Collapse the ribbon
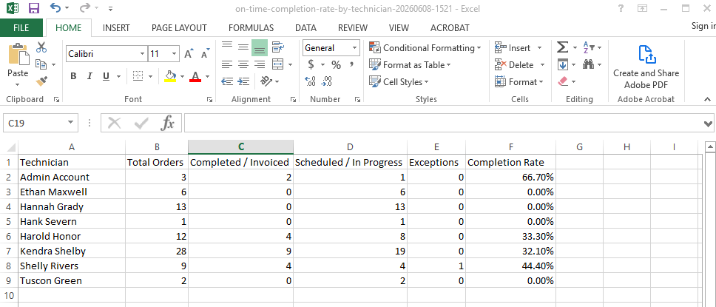 point(707,98)
